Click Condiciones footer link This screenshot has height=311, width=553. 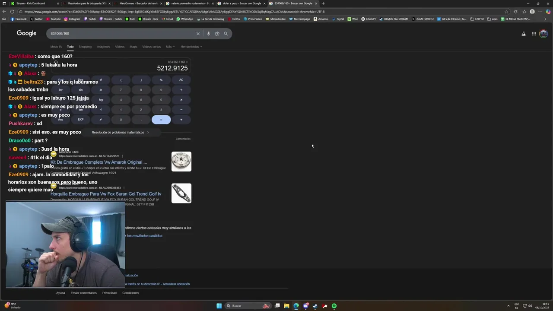point(130,293)
